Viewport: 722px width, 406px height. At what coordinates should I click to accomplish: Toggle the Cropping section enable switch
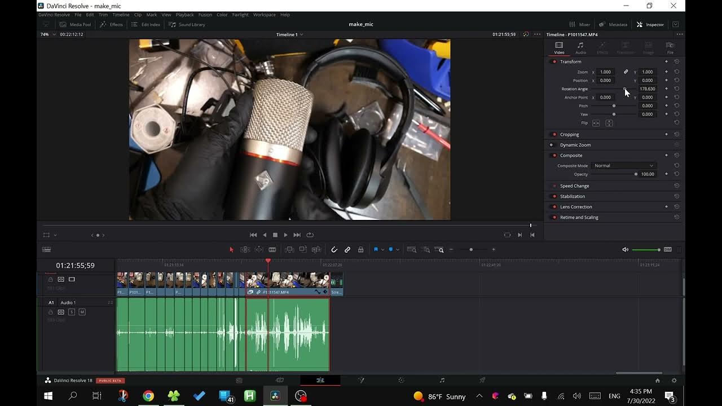554,134
